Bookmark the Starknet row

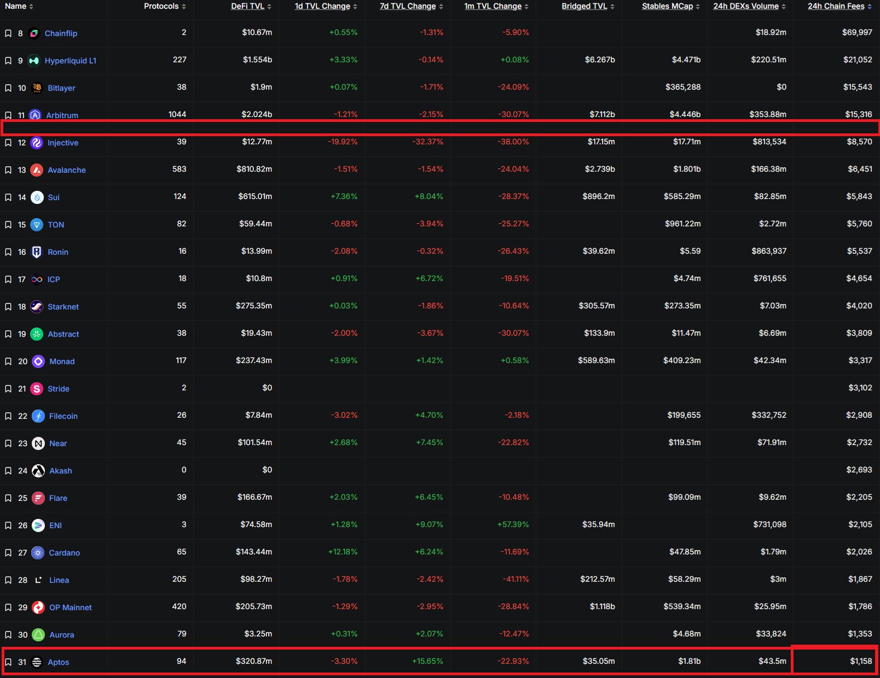8,307
